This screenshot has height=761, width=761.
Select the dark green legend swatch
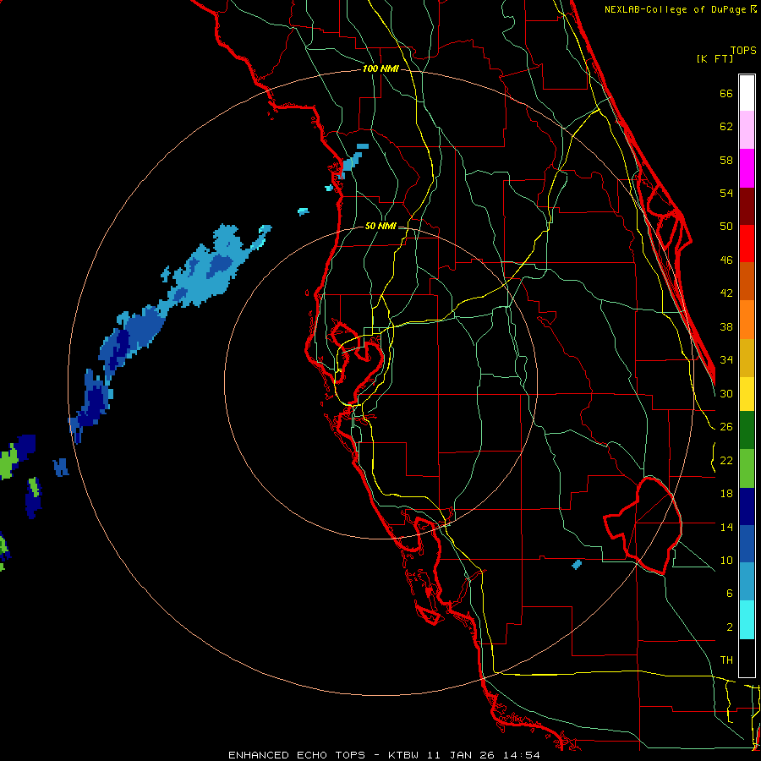747,430
